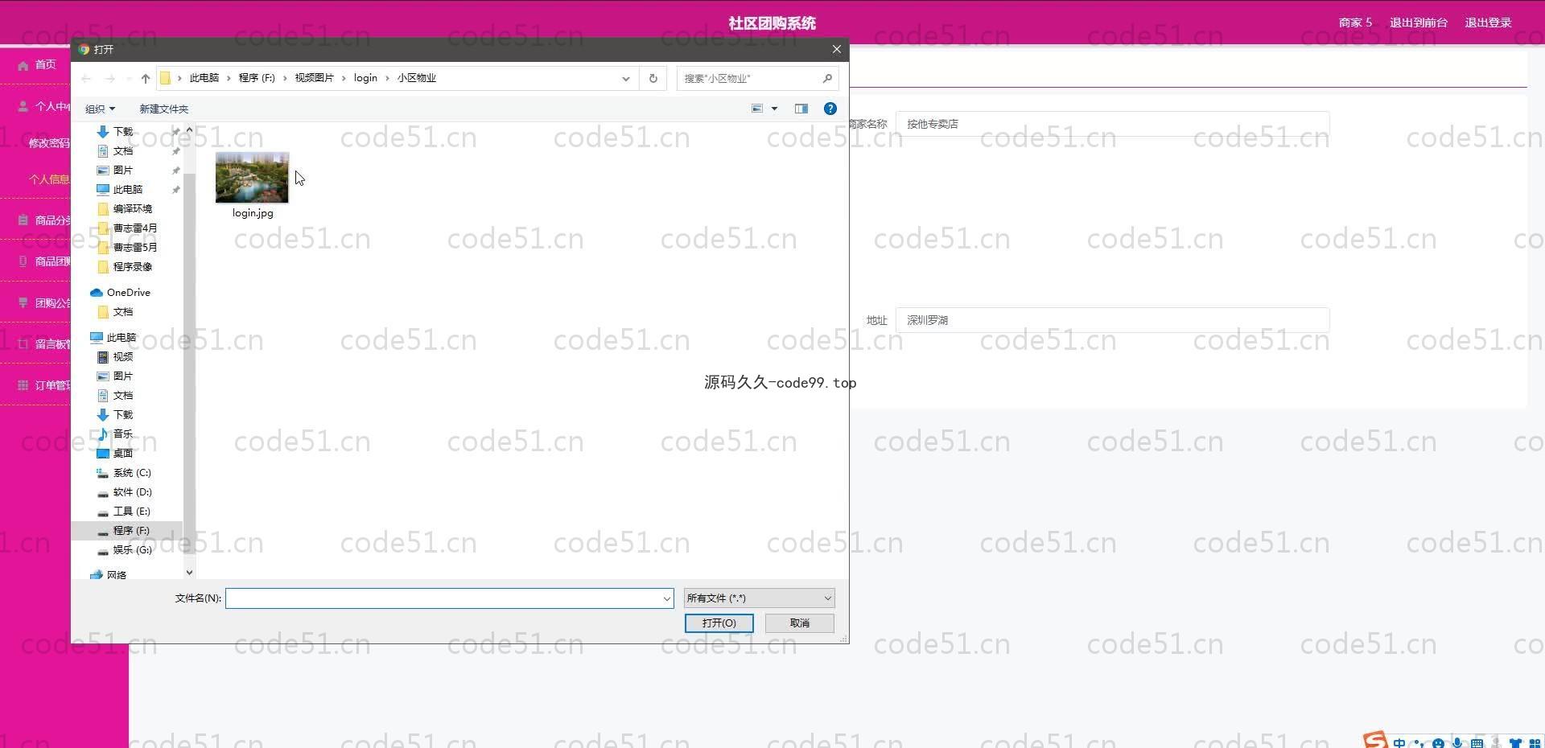Click the 订单管理 grid icon in sidebar
The height and width of the screenshot is (748, 1545).
coord(23,385)
